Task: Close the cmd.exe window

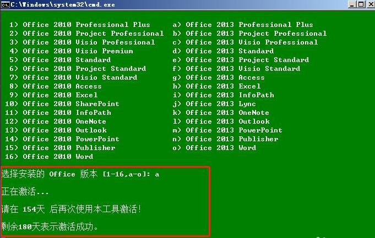Action: (369, 4)
